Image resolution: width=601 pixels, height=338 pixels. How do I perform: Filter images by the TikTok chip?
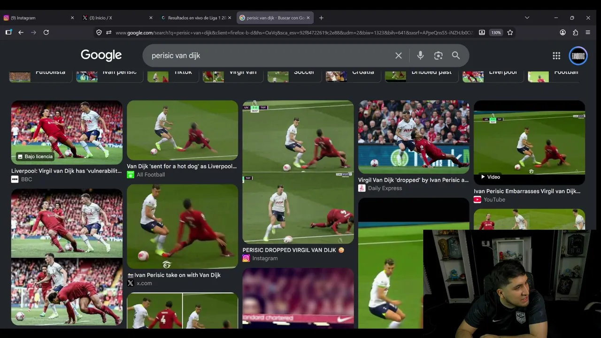(x=172, y=74)
